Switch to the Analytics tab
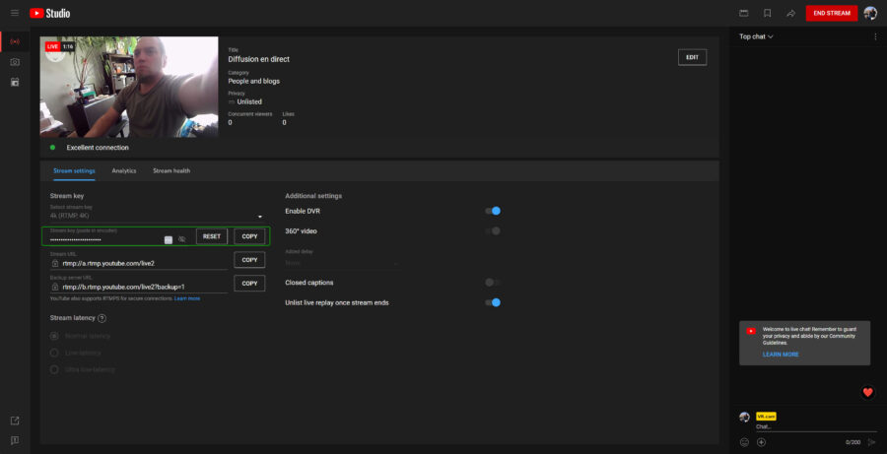This screenshot has width=887, height=454. [124, 170]
